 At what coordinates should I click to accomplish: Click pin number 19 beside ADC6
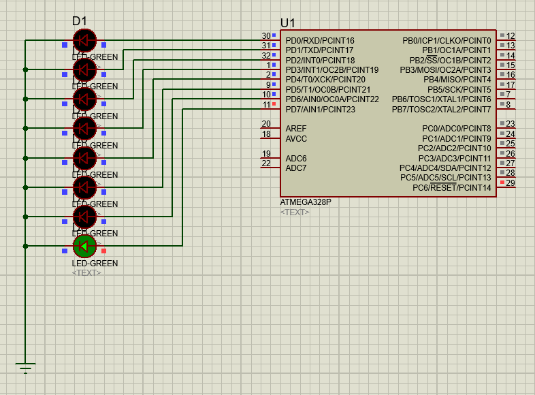[266, 154]
